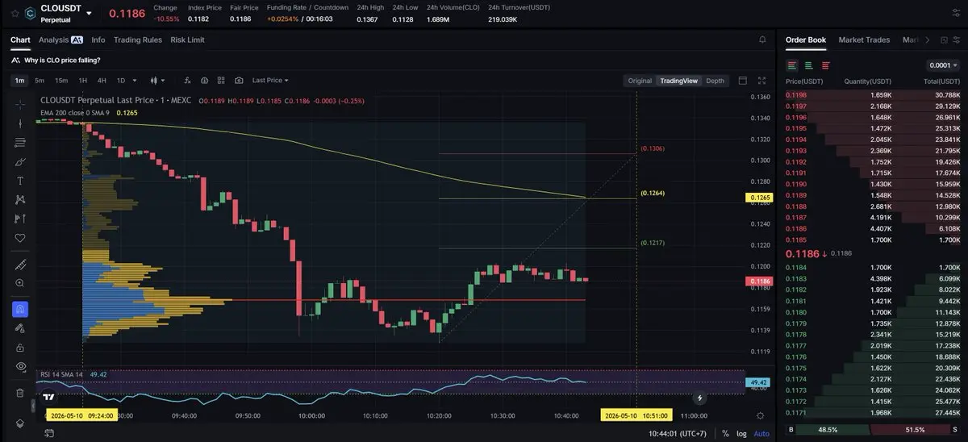The width and height of the screenshot is (968, 442).
Task: Select the Fibonacci retracement lines tool
Action: [x=20, y=143]
